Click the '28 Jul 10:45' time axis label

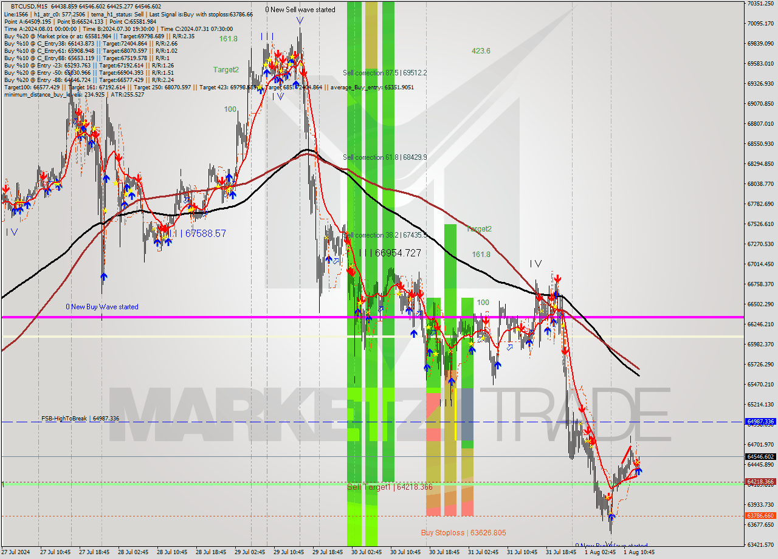tap(172, 552)
